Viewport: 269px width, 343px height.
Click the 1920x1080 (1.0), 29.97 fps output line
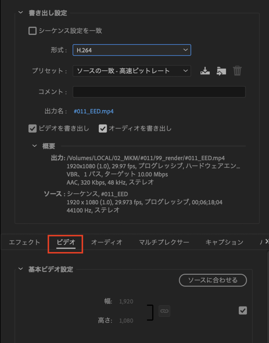pyautogui.click(x=153, y=166)
